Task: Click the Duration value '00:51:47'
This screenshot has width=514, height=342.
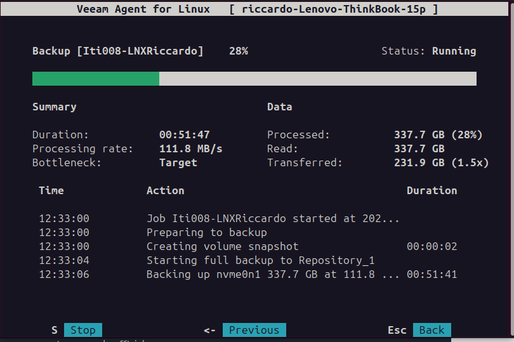Action: [185, 135]
